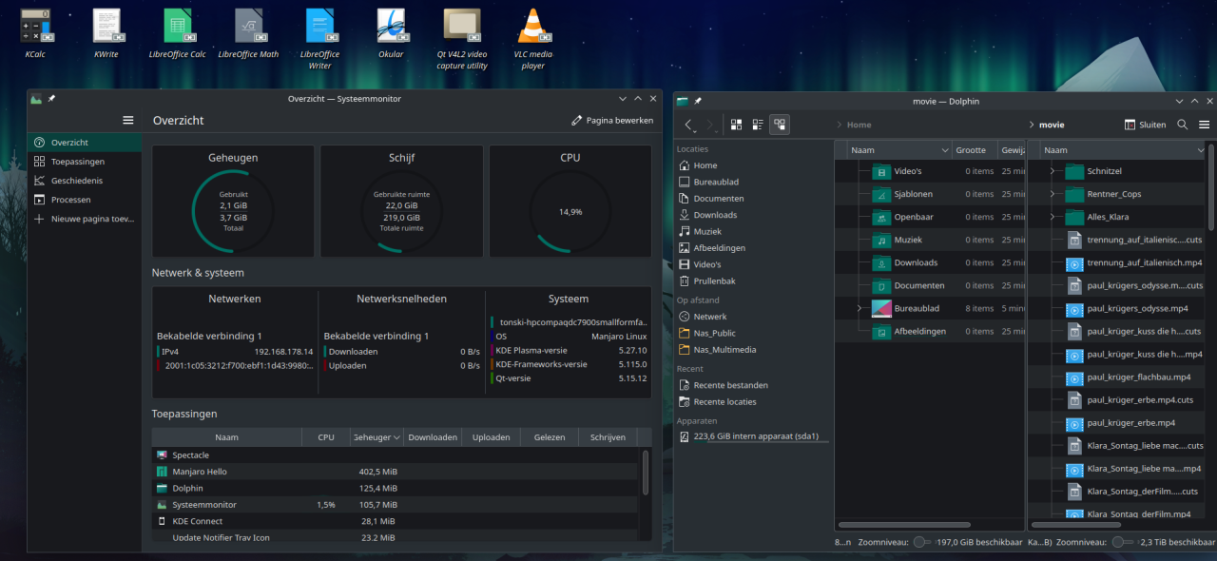This screenshot has height=561, width=1217.
Task: Open the Naam column sort dropdown
Action: coord(944,149)
